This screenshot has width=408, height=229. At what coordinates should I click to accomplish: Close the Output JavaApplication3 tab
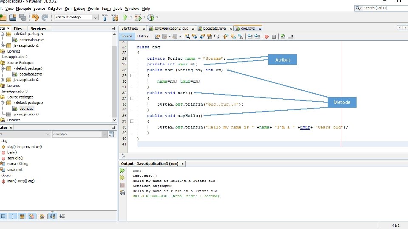182,164
